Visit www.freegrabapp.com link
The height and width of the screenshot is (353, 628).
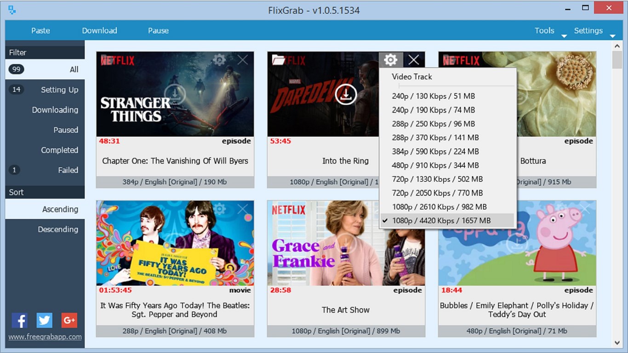pyautogui.click(x=45, y=337)
